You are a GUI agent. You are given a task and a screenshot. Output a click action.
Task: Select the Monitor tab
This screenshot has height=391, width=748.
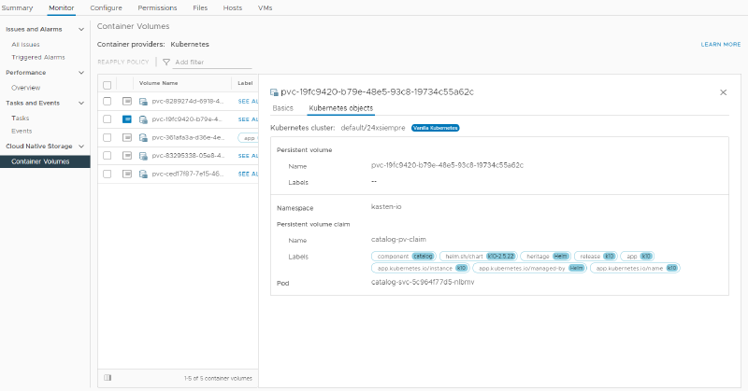click(61, 8)
